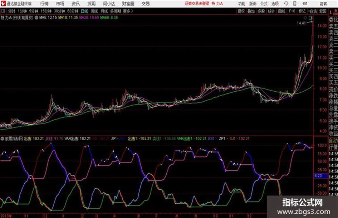Image resolution: width=338 pixels, height=218 pixels.
Task: Click 游客 guest account label
Action: [x=323, y=4]
